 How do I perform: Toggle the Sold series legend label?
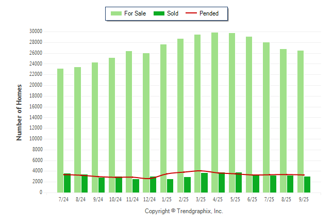[x=173, y=13]
